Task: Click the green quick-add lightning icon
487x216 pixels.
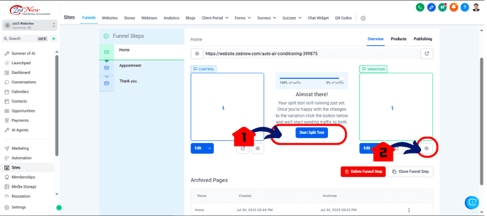Action: 54,39
